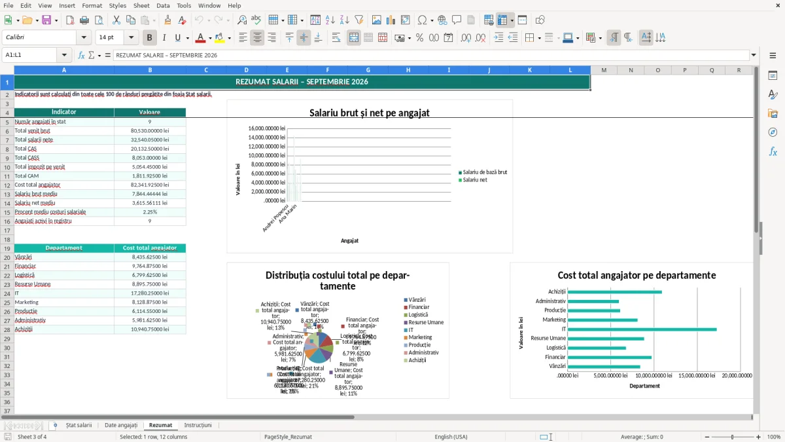Apply the yellow background color

point(220,38)
